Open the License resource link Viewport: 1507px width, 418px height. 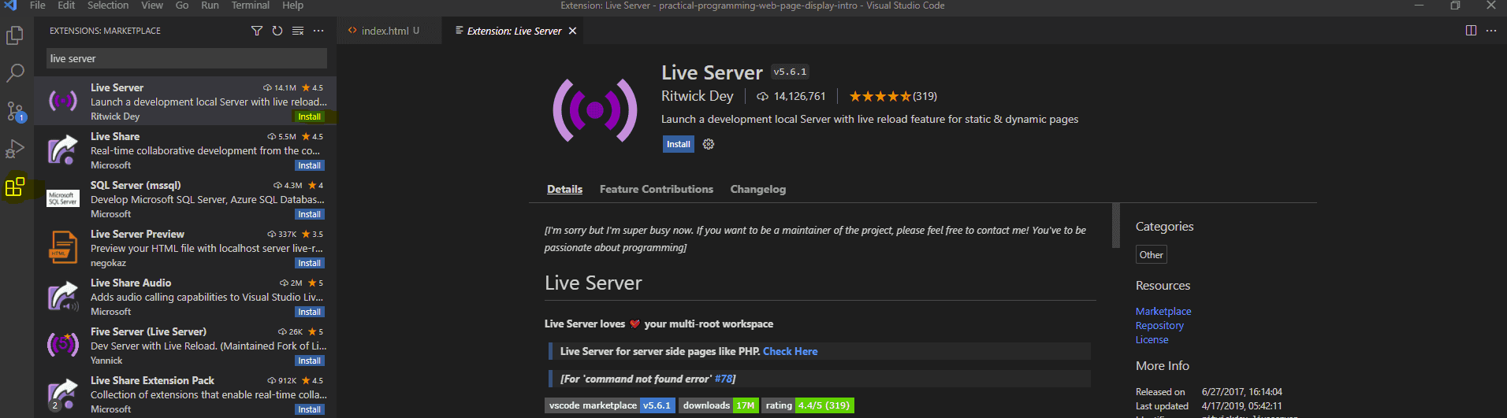point(1152,339)
